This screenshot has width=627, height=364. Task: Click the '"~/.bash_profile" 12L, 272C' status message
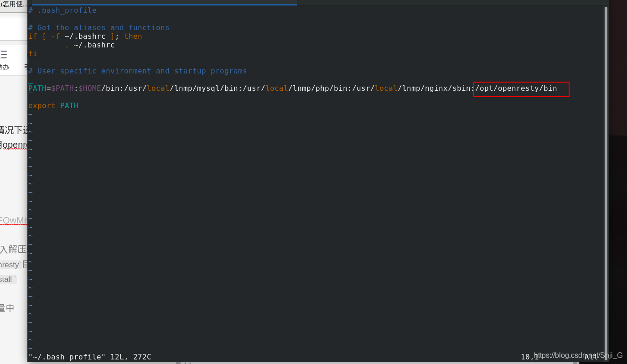[x=90, y=357]
